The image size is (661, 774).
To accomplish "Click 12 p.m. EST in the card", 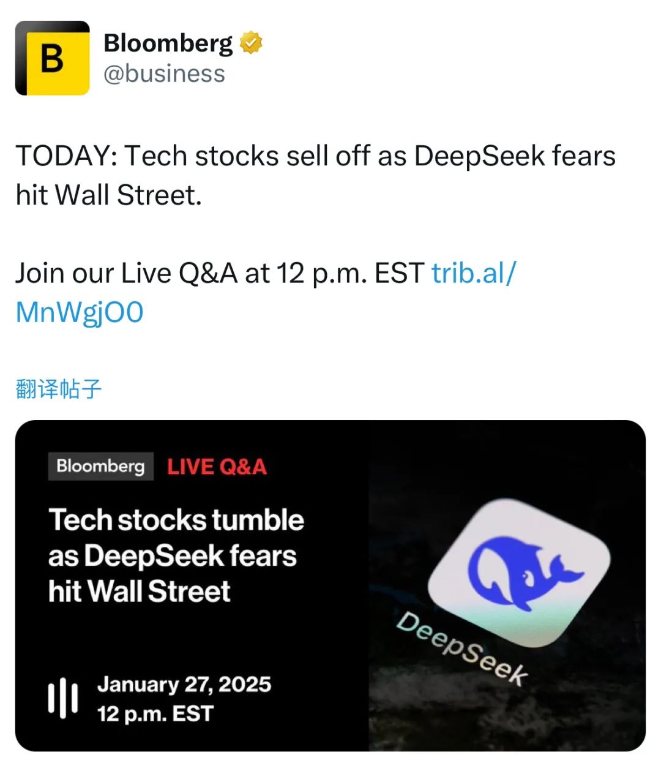I will pyautogui.click(x=155, y=714).
